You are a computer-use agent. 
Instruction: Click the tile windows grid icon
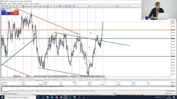coord(60,6)
